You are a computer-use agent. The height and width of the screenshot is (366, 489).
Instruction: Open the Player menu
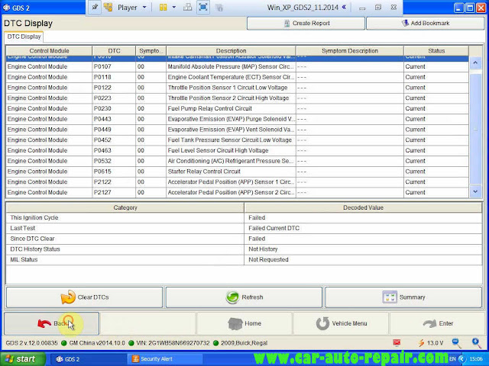tap(131, 8)
